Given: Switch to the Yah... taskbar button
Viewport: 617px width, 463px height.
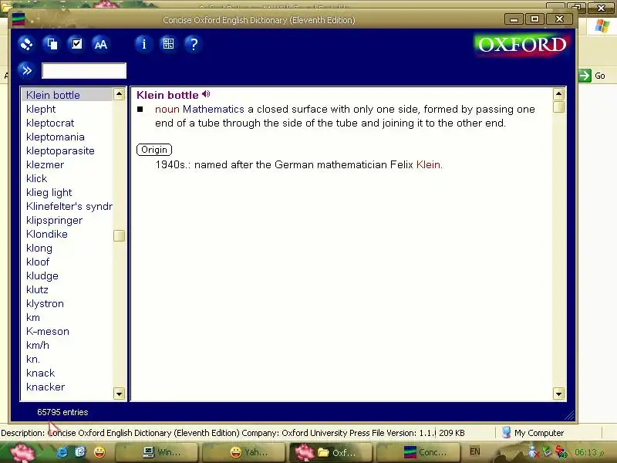Looking at the screenshot, I should click(x=243, y=452).
